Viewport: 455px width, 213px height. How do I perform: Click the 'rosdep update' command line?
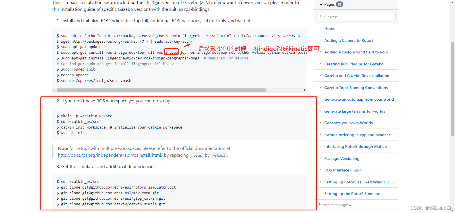click(73, 75)
